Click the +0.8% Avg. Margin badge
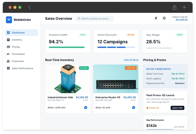Image resolution: width=196 pixels, height=134 pixels. click(180, 35)
